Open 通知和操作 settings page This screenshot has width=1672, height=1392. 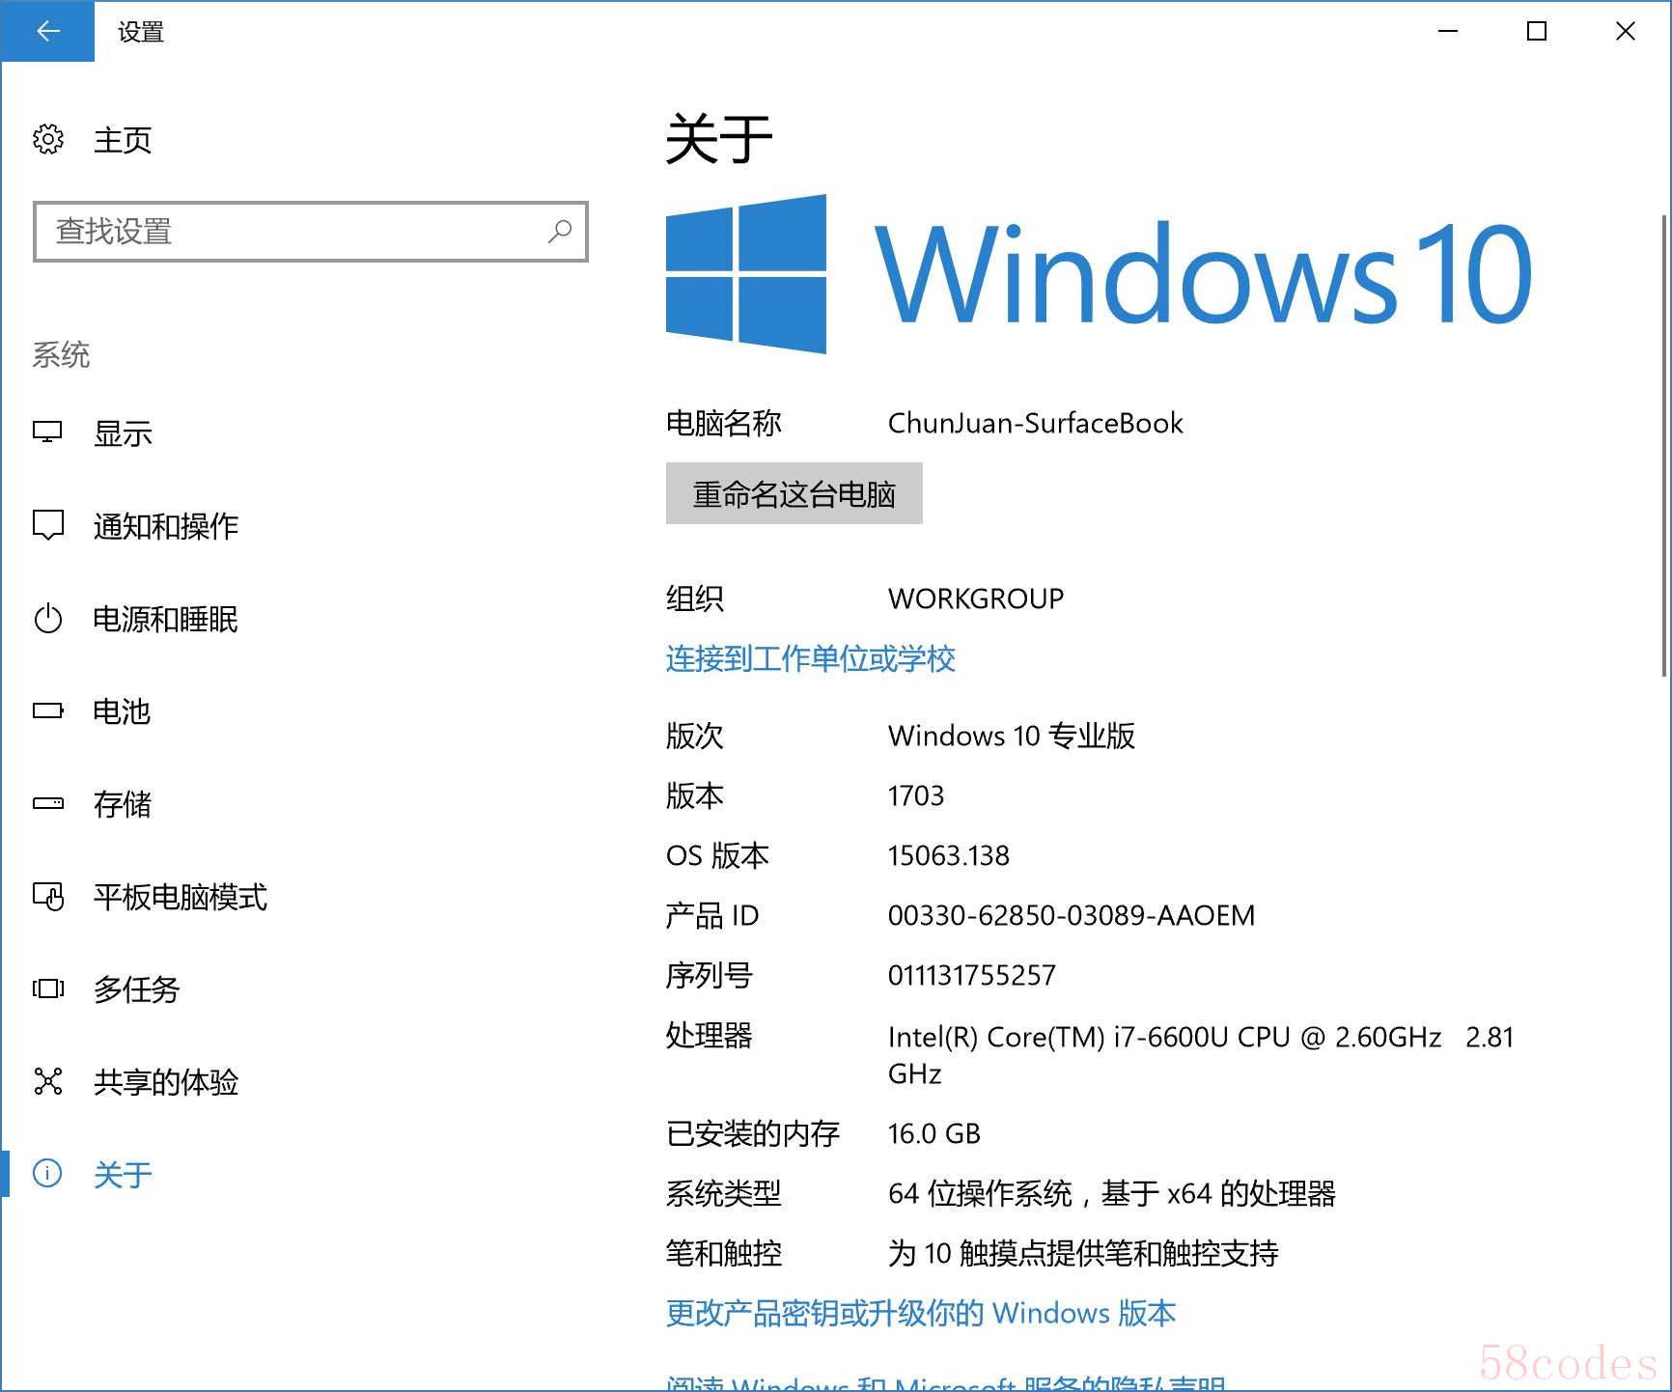coord(166,526)
